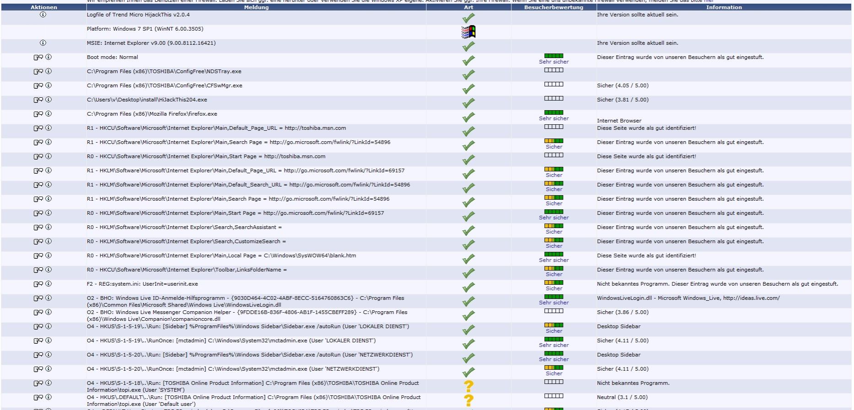Click "Sicher" rating link for F2 userinit.exe row
The height and width of the screenshot is (410, 854).
(553, 288)
